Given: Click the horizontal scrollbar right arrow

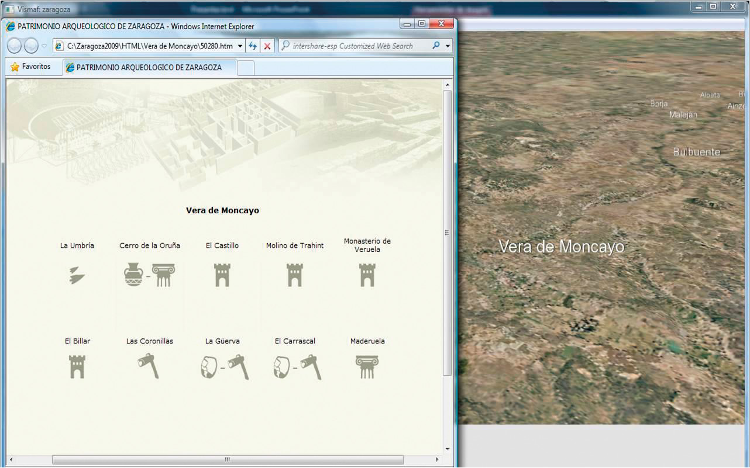Looking at the screenshot, I should coord(437,460).
